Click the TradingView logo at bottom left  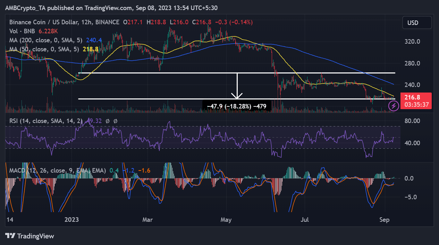click(30, 236)
